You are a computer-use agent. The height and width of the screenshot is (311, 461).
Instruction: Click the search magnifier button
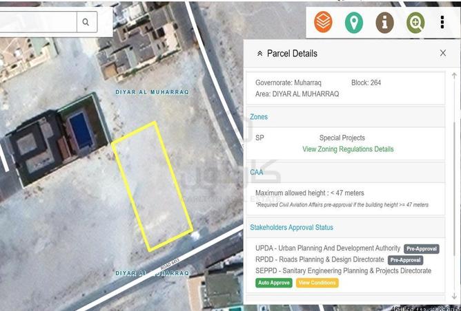[86, 22]
